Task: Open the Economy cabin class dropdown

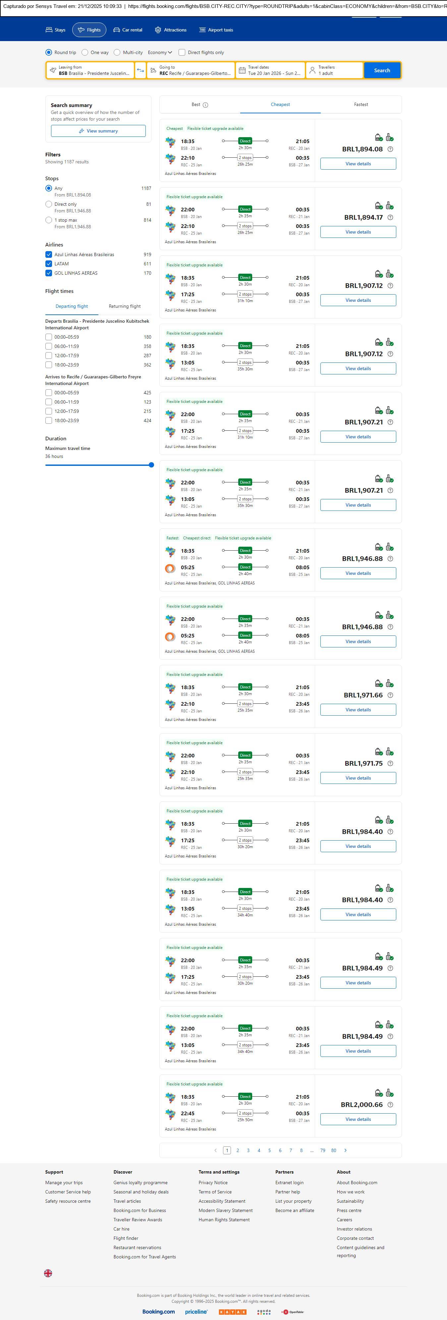Action: pos(159,52)
